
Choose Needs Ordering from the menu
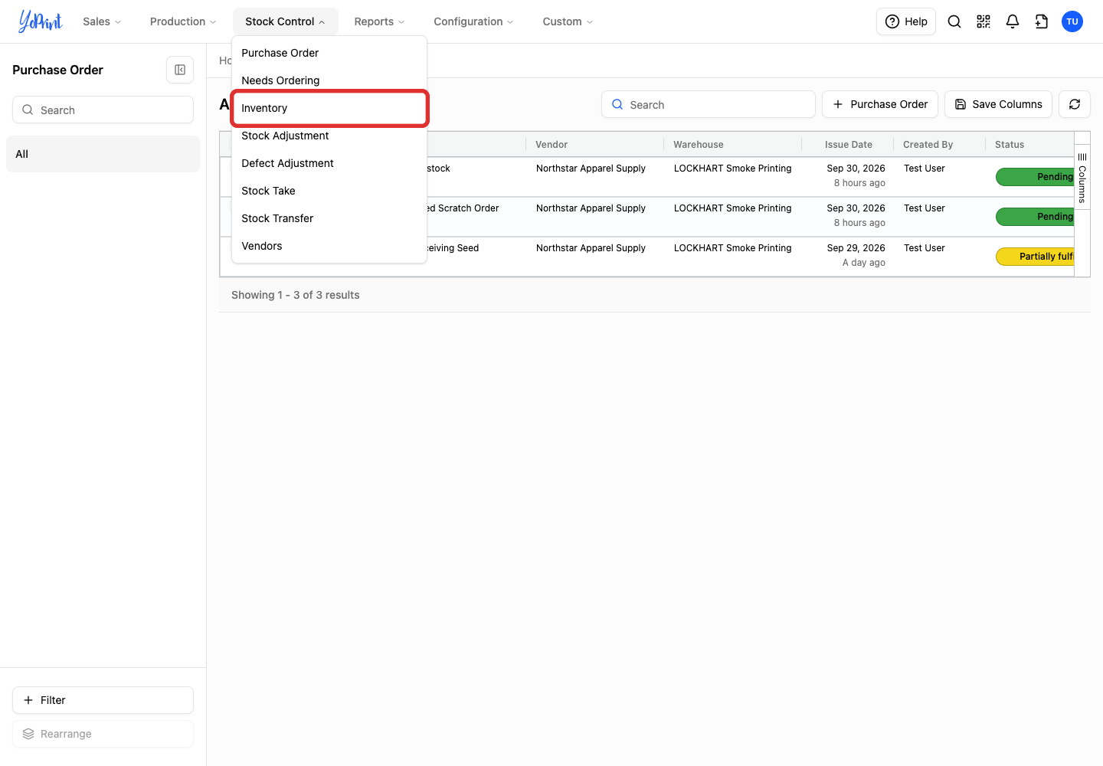point(329,80)
